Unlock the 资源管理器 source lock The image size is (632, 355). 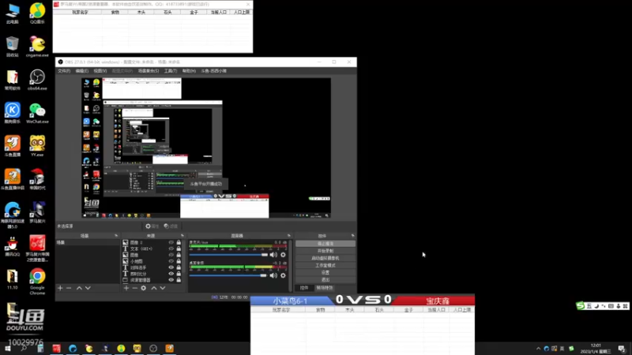point(179,280)
